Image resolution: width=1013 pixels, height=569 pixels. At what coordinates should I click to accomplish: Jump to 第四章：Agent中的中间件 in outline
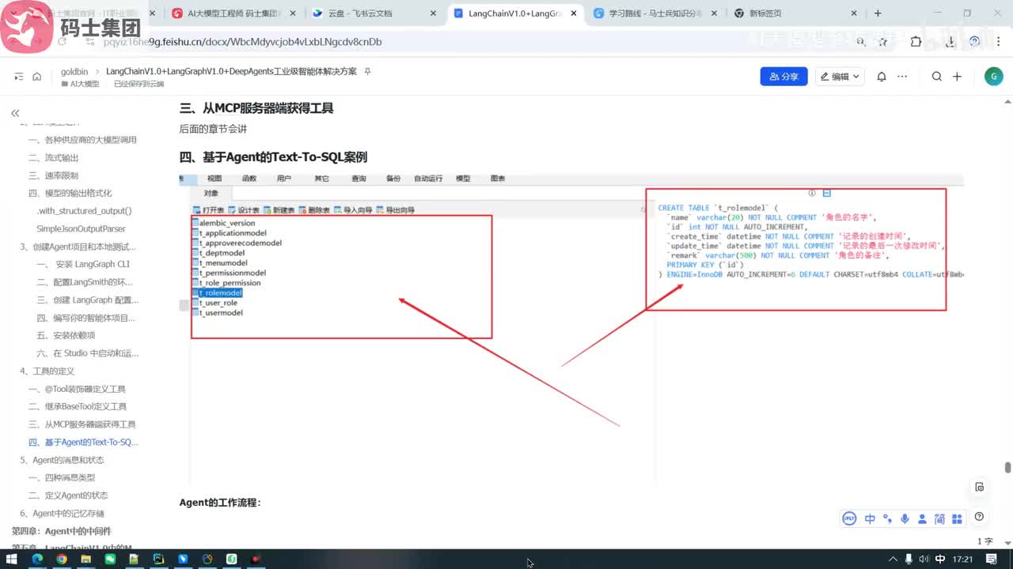tap(61, 531)
